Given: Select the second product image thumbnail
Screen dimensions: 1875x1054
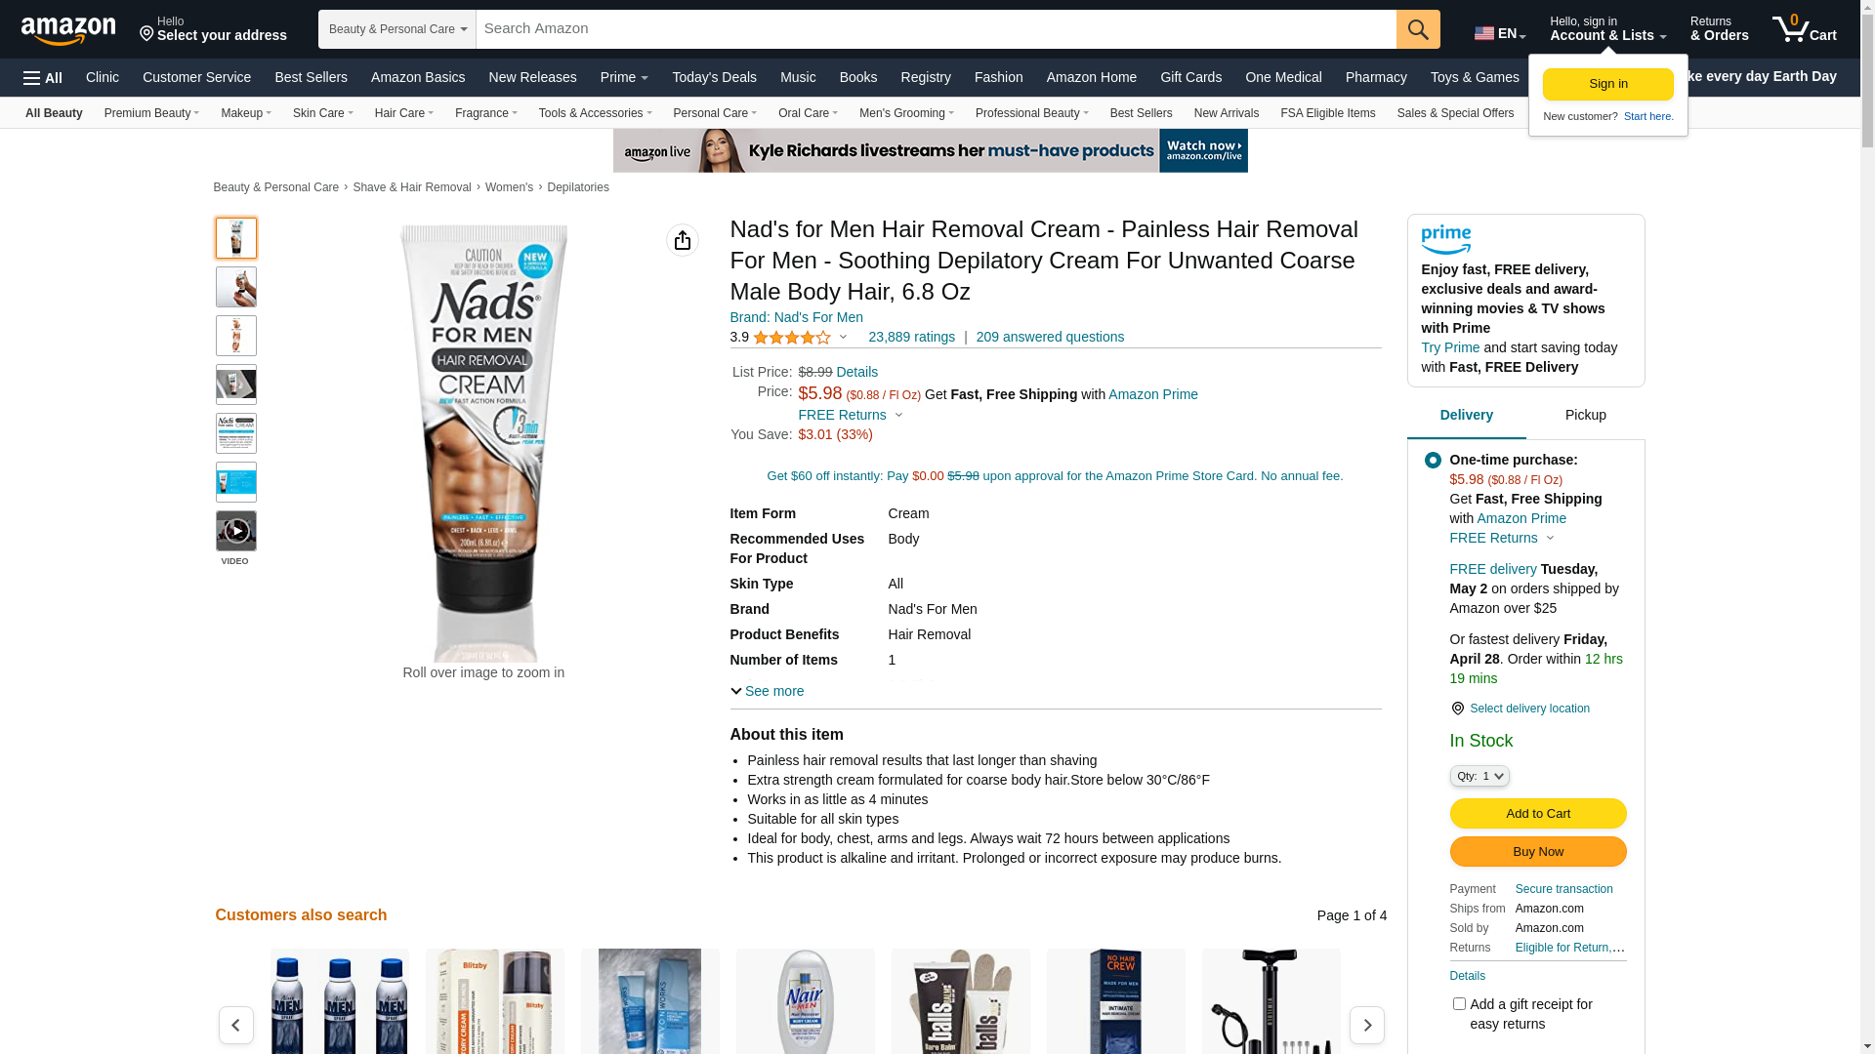Looking at the screenshot, I should 236,287.
